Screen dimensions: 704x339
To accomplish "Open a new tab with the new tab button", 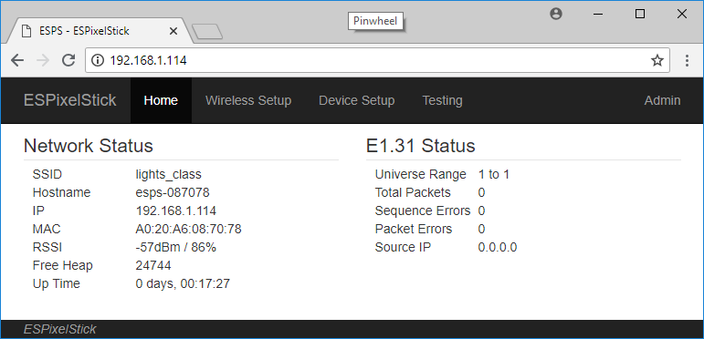I will click(207, 32).
